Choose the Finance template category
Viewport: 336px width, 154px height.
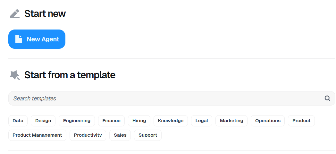[112, 121]
